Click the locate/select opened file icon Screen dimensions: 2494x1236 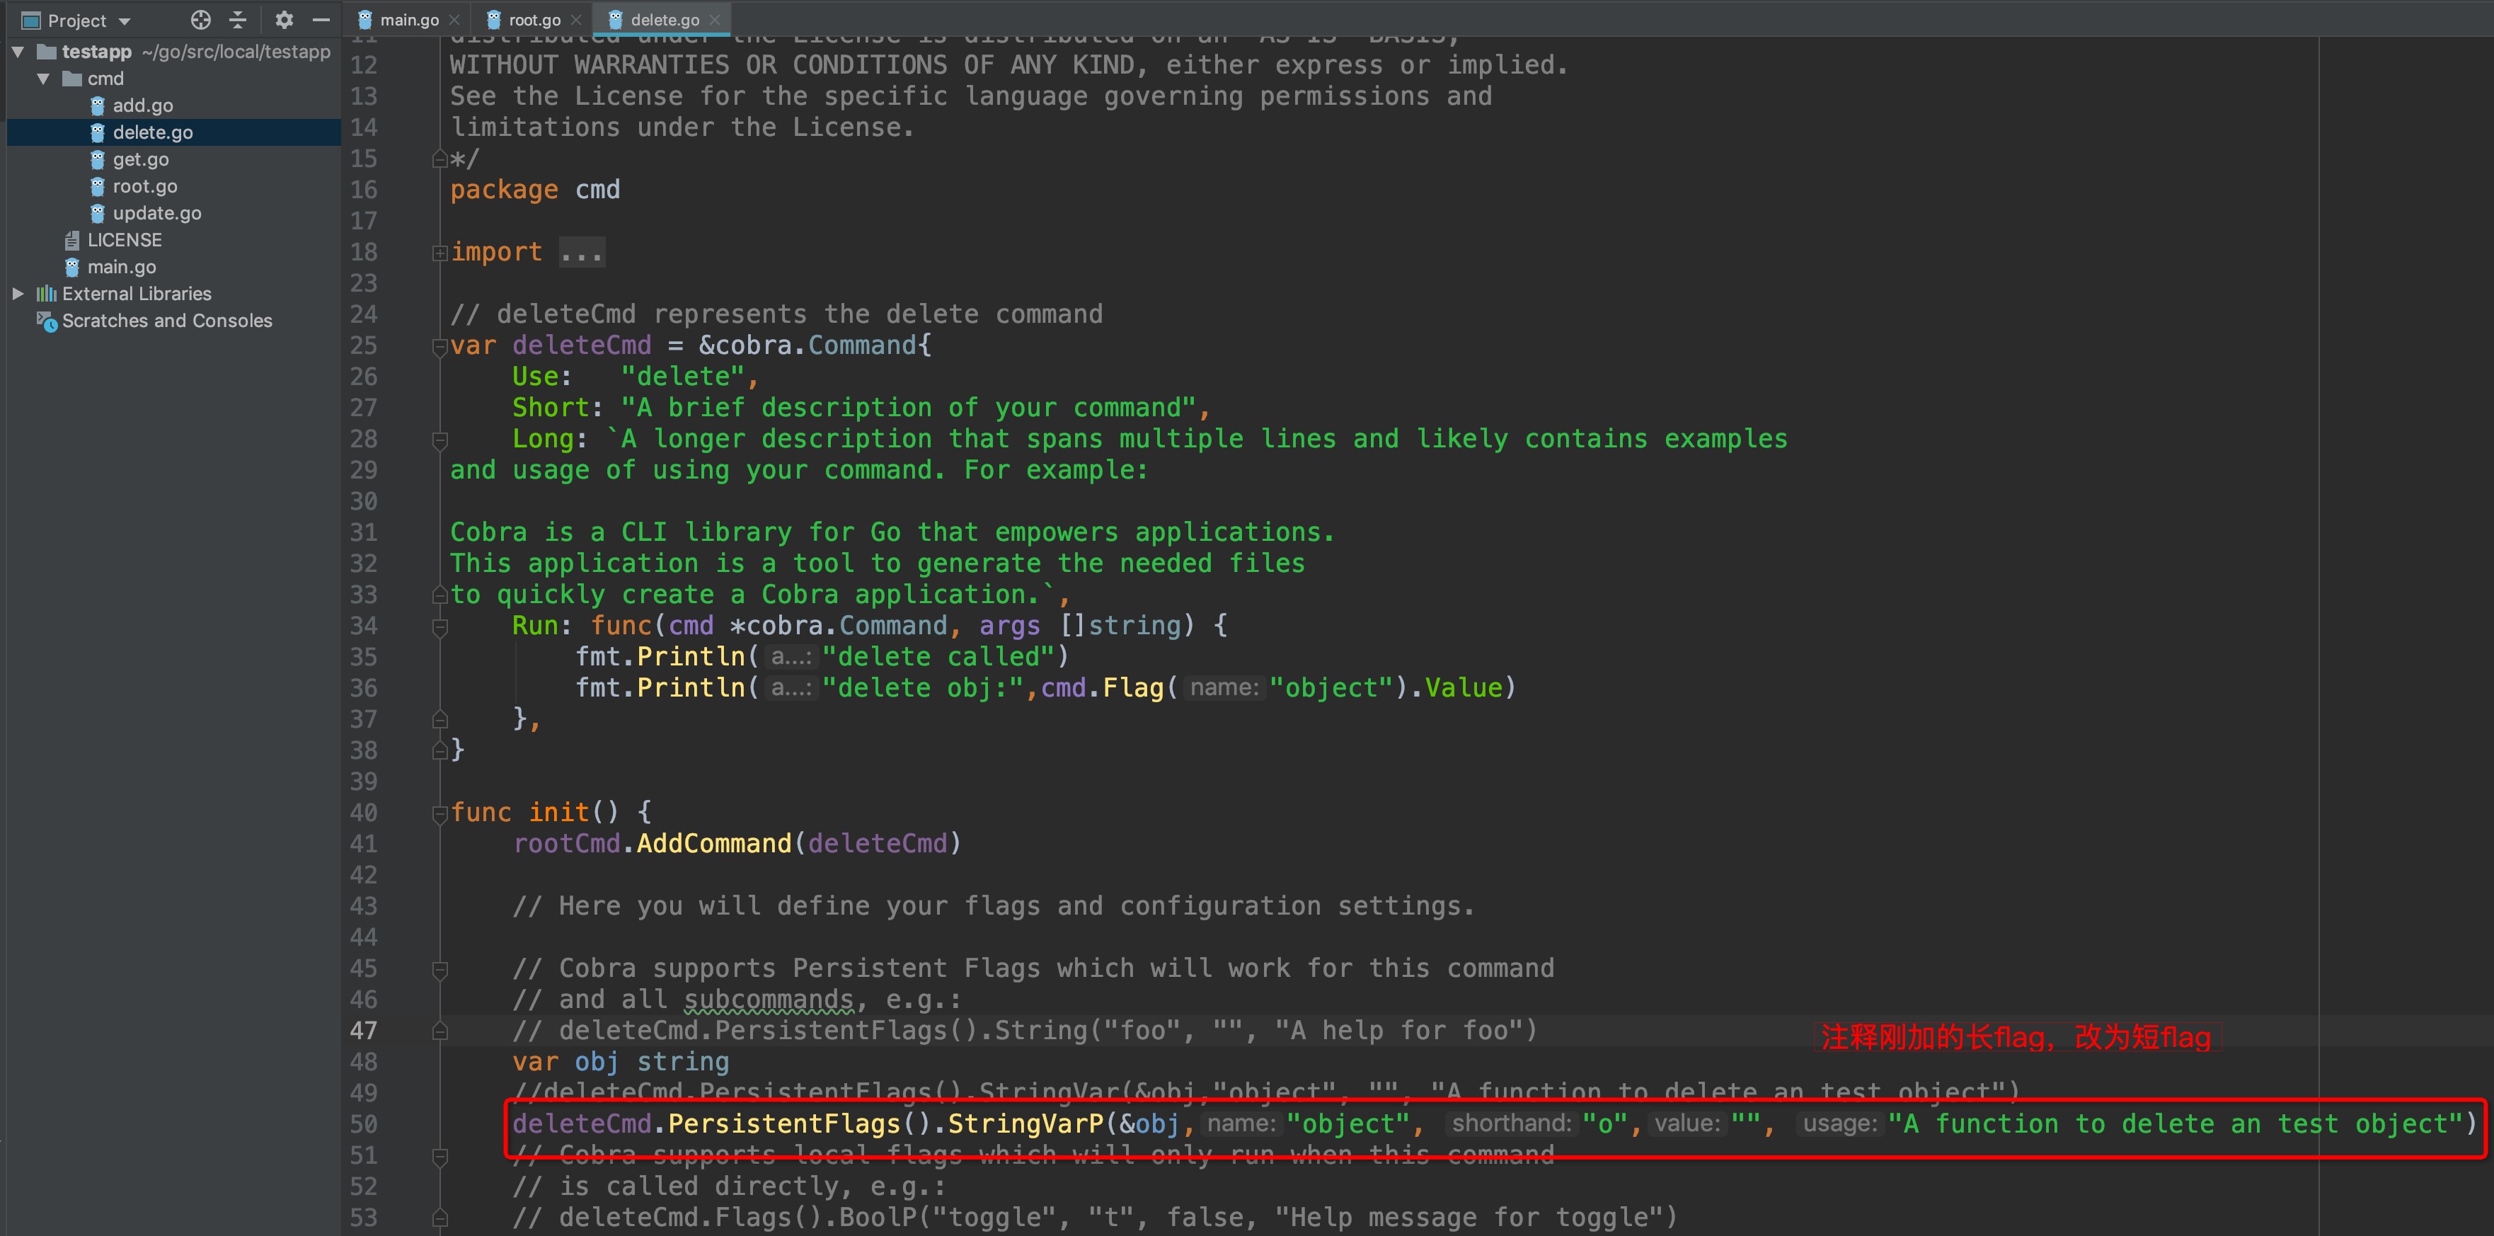click(x=200, y=19)
